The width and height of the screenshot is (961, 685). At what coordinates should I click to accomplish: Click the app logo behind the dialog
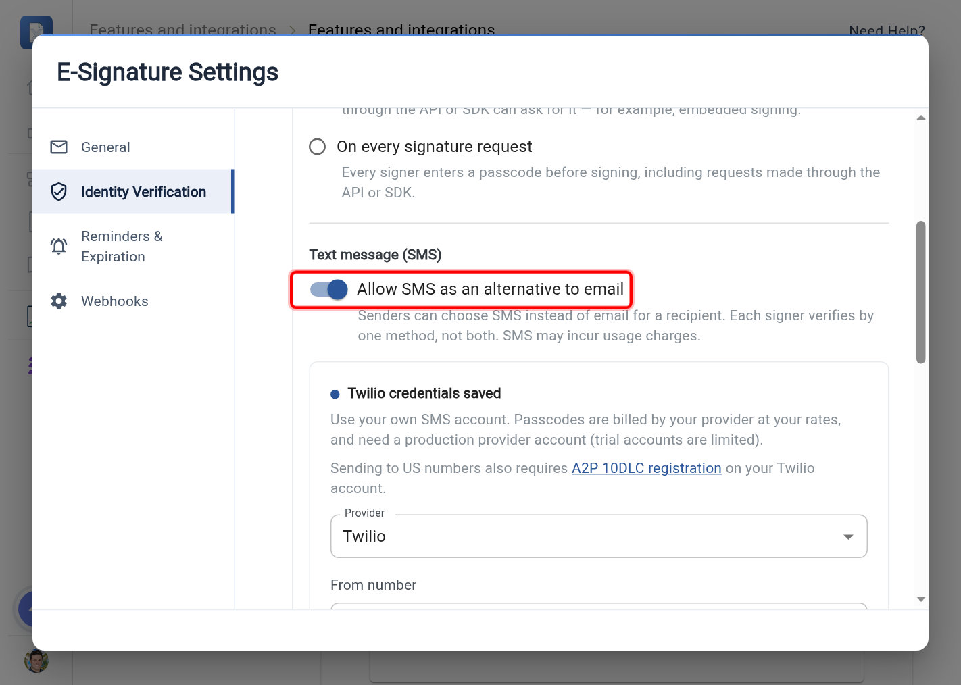pos(36,31)
